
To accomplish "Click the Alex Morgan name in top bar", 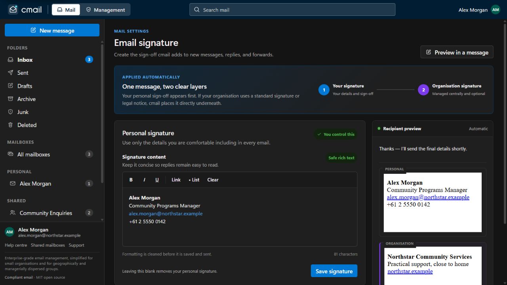I will pos(473,10).
